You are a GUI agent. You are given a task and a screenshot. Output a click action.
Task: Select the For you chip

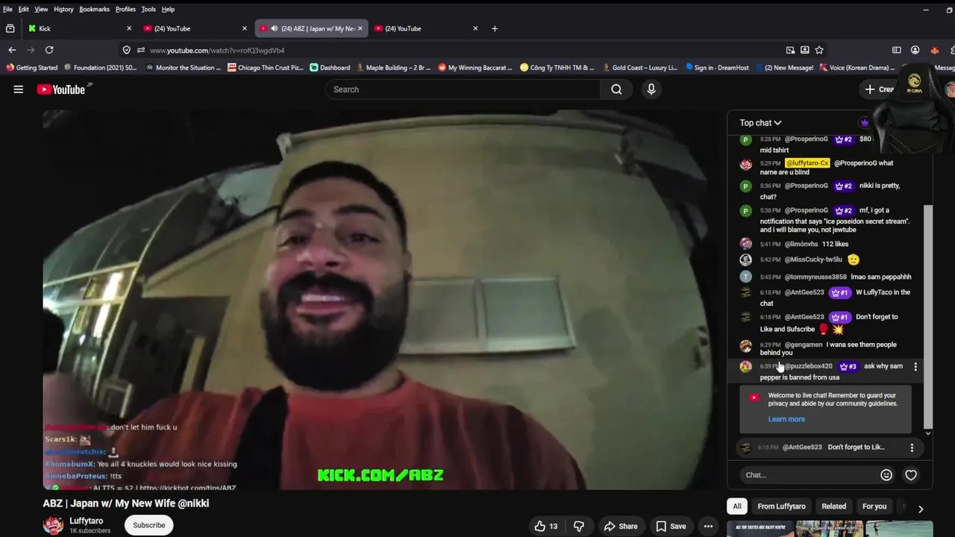874,506
